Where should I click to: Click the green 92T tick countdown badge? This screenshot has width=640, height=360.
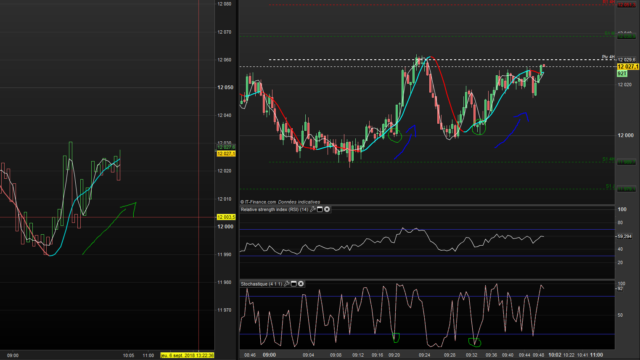[x=622, y=74]
